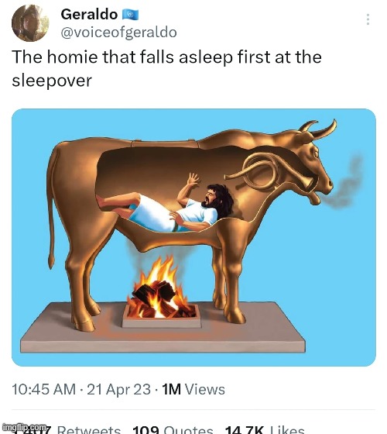
Task: Click the smoke coming from the bull's mouth
Action: pyautogui.click(x=344, y=184)
